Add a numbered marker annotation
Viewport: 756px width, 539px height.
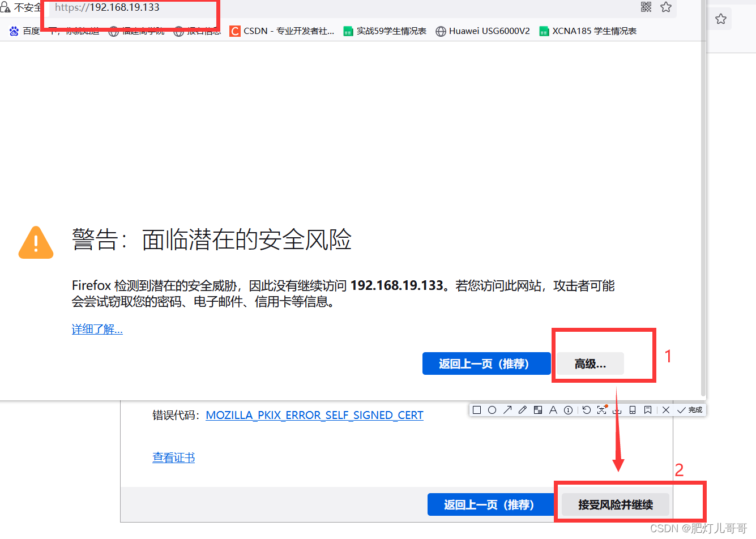pos(568,410)
